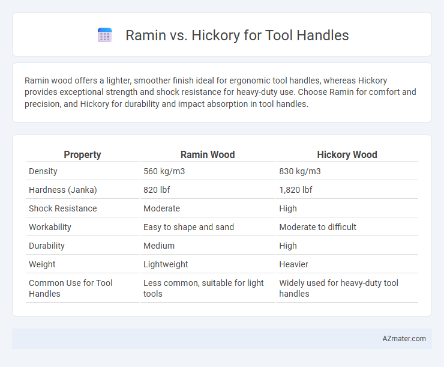Click 'Less common, suitable for light tools' cell
444x367 pixels.
pos(203,288)
